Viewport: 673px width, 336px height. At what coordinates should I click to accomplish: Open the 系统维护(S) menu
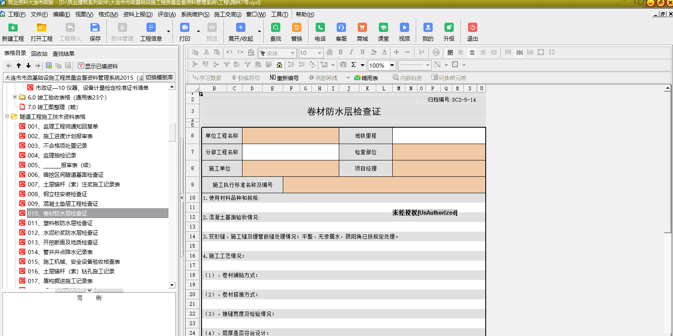click(x=195, y=14)
